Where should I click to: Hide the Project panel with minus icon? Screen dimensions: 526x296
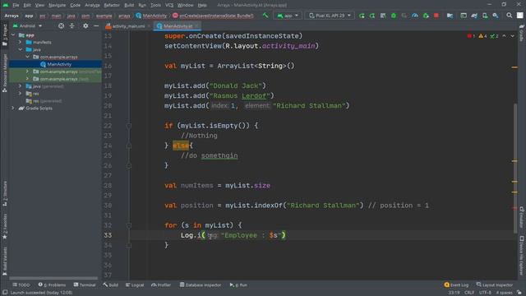(96, 25)
